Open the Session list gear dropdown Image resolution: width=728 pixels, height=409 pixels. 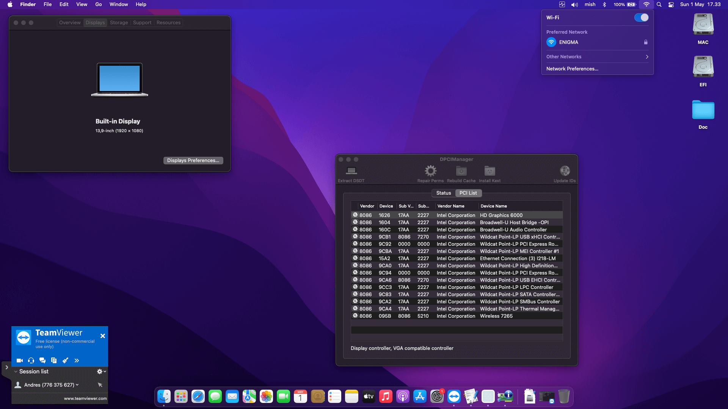[x=101, y=372]
